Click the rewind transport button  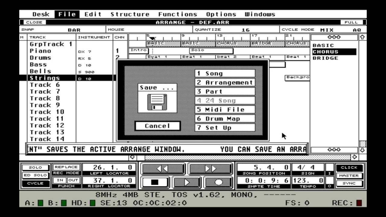tap(163, 169)
